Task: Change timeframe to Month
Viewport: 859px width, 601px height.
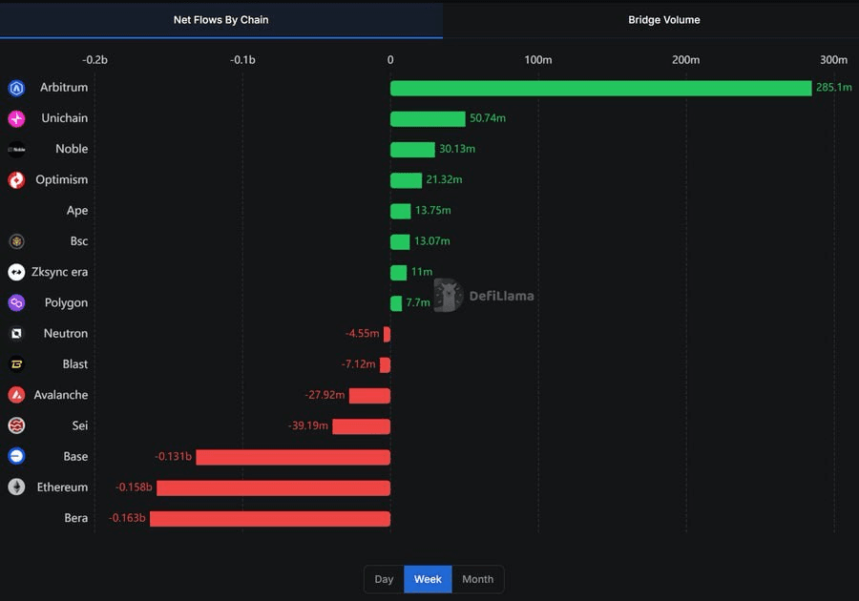Action: [x=477, y=579]
